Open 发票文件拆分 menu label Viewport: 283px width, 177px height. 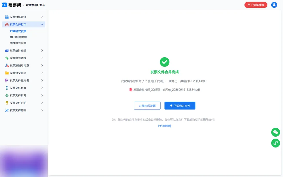click(x=18, y=95)
